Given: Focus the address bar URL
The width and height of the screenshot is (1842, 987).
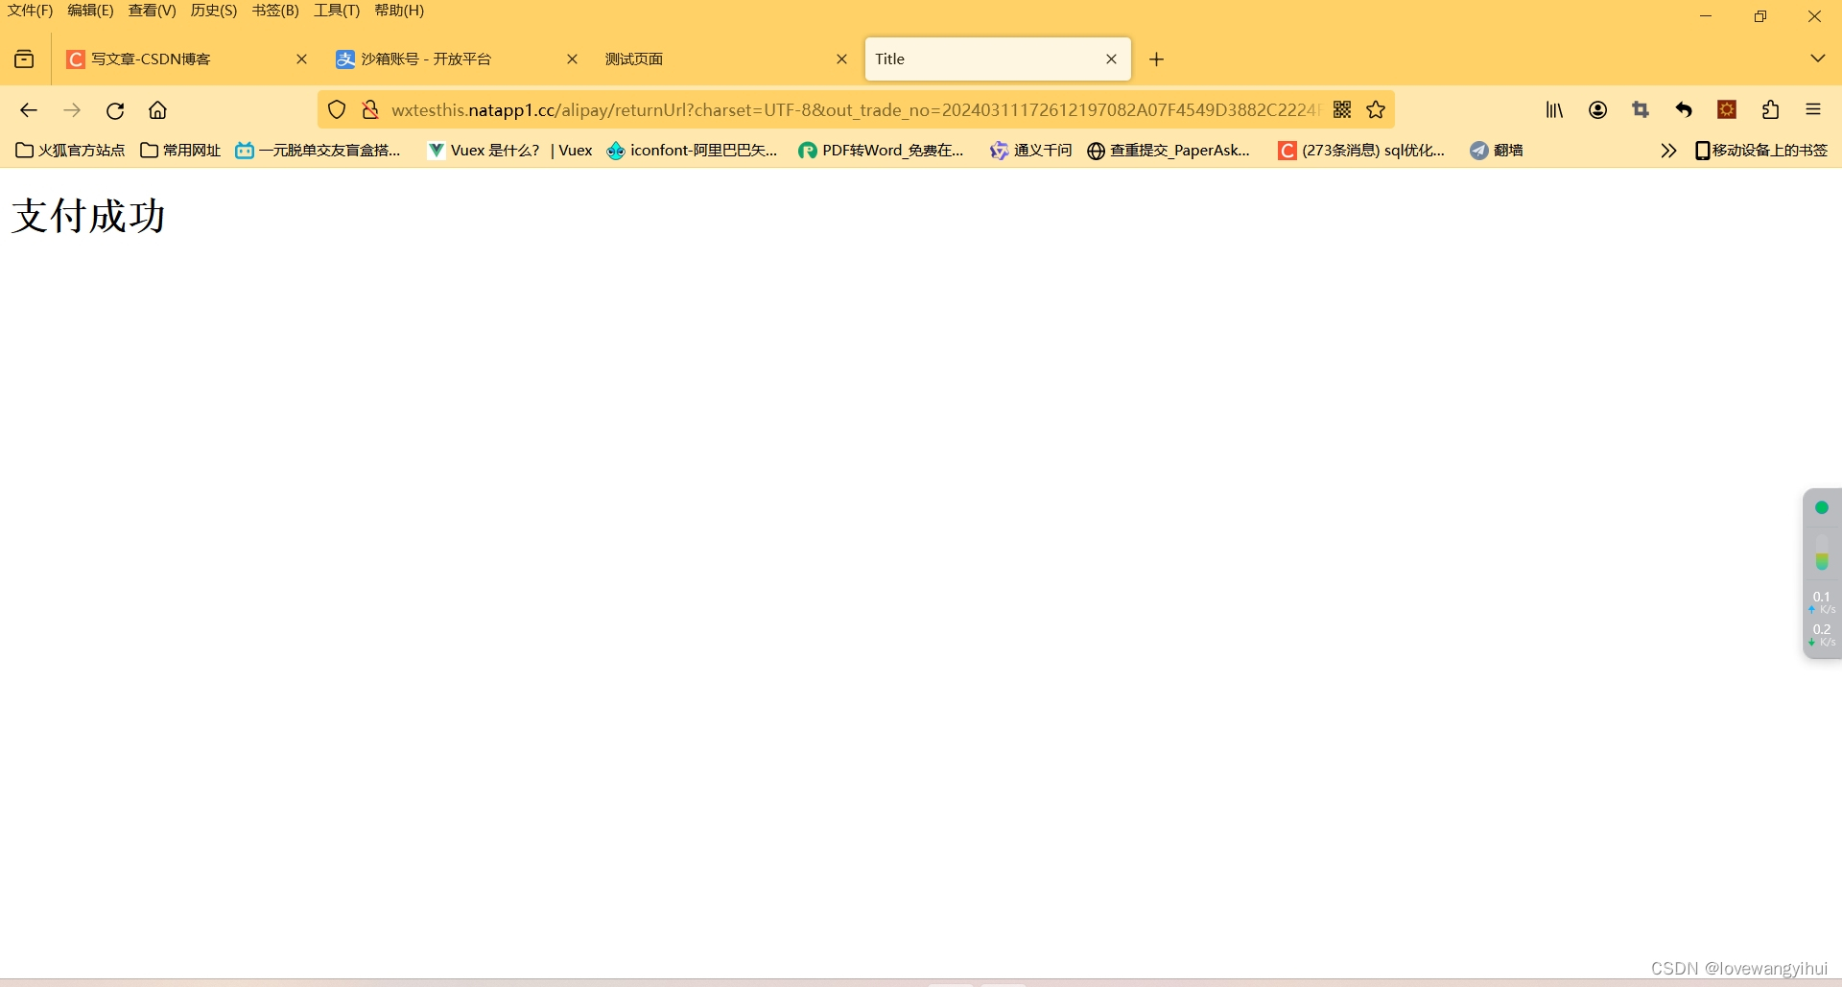Looking at the screenshot, I should (x=854, y=110).
